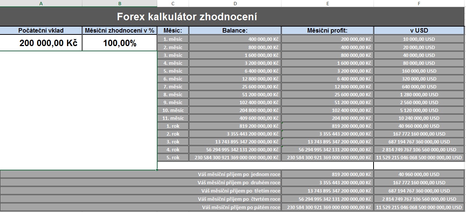
Task: Select the 'Měsíční profit:' header cell
Action: [328, 30]
